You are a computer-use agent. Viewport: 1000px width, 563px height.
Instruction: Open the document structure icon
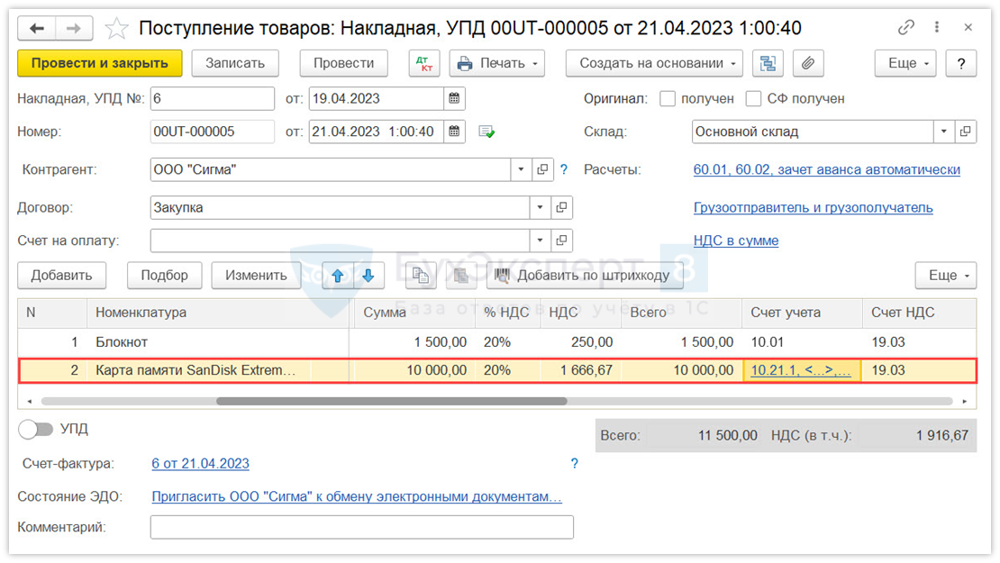[768, 63]
